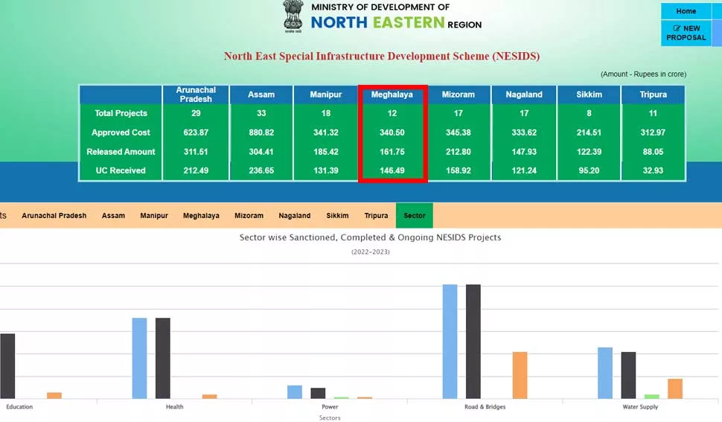Click the Total Projects row label
Screen dimensions: 722x422
(x=121, y=113)
